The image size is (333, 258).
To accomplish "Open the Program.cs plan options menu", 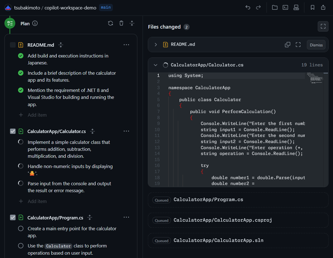I will (x=126, y=217).
